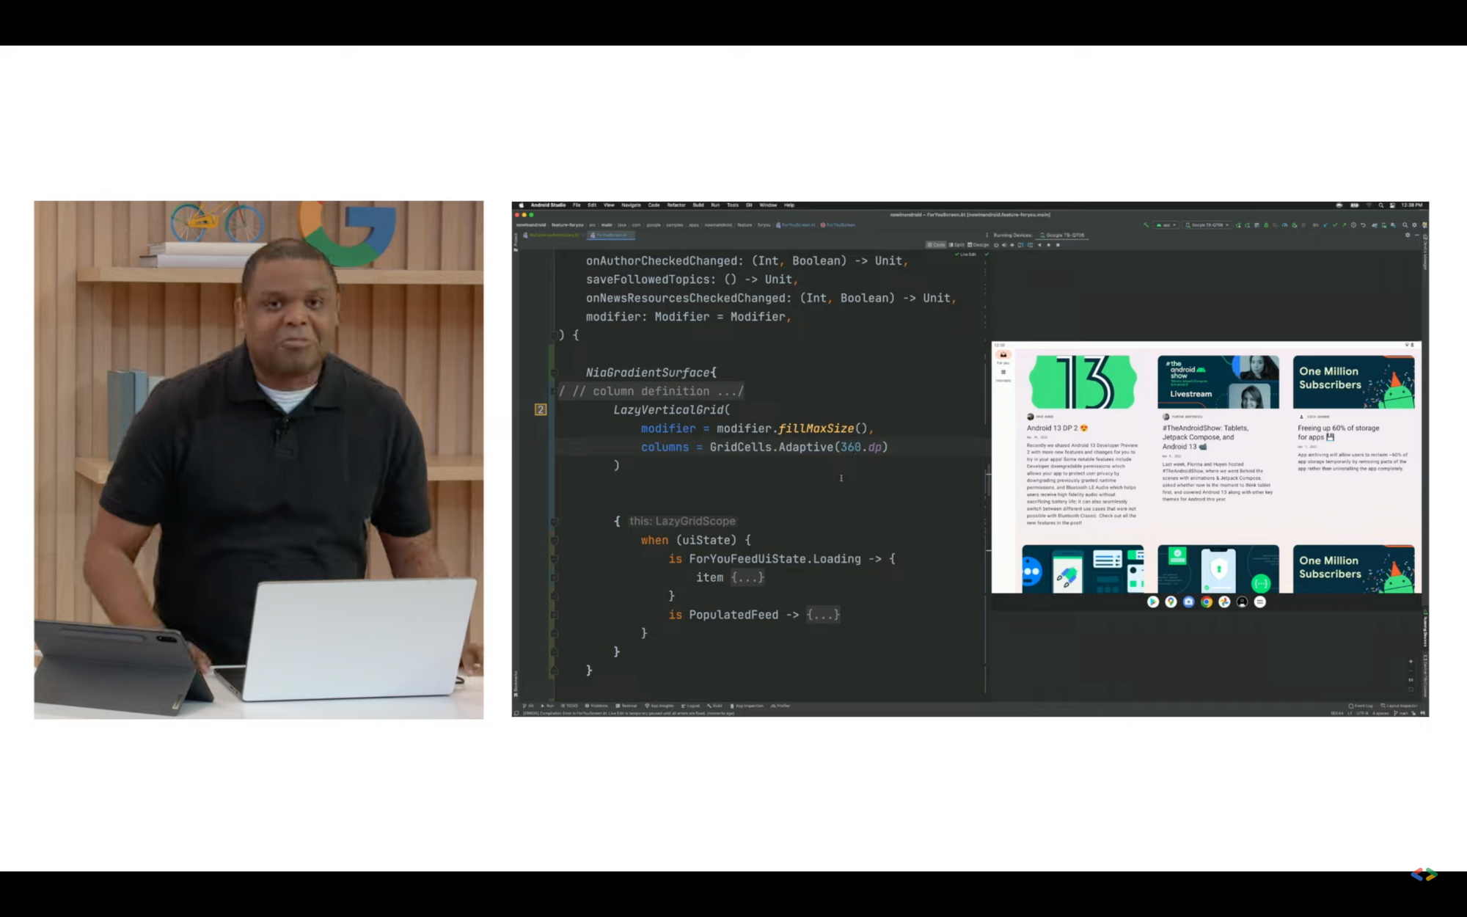Select the Google TB-Q706 running device tab
Viewport: 1467px width, 917px height.
1061,235
